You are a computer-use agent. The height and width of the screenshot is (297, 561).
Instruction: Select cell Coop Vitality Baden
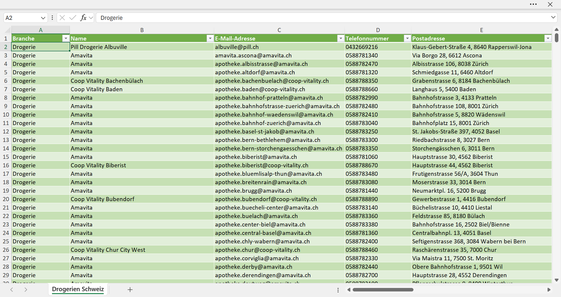(x=142, y=89)
